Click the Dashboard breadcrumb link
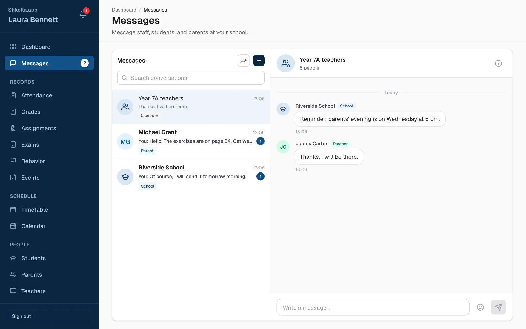526x329 pixels. [x=124, y=10]
